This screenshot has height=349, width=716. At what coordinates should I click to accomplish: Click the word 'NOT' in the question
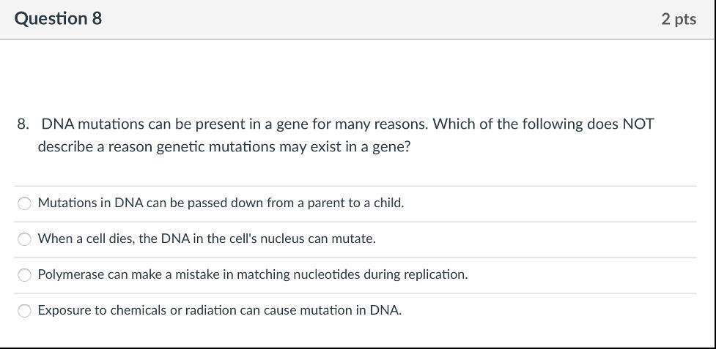pos(638,124)
